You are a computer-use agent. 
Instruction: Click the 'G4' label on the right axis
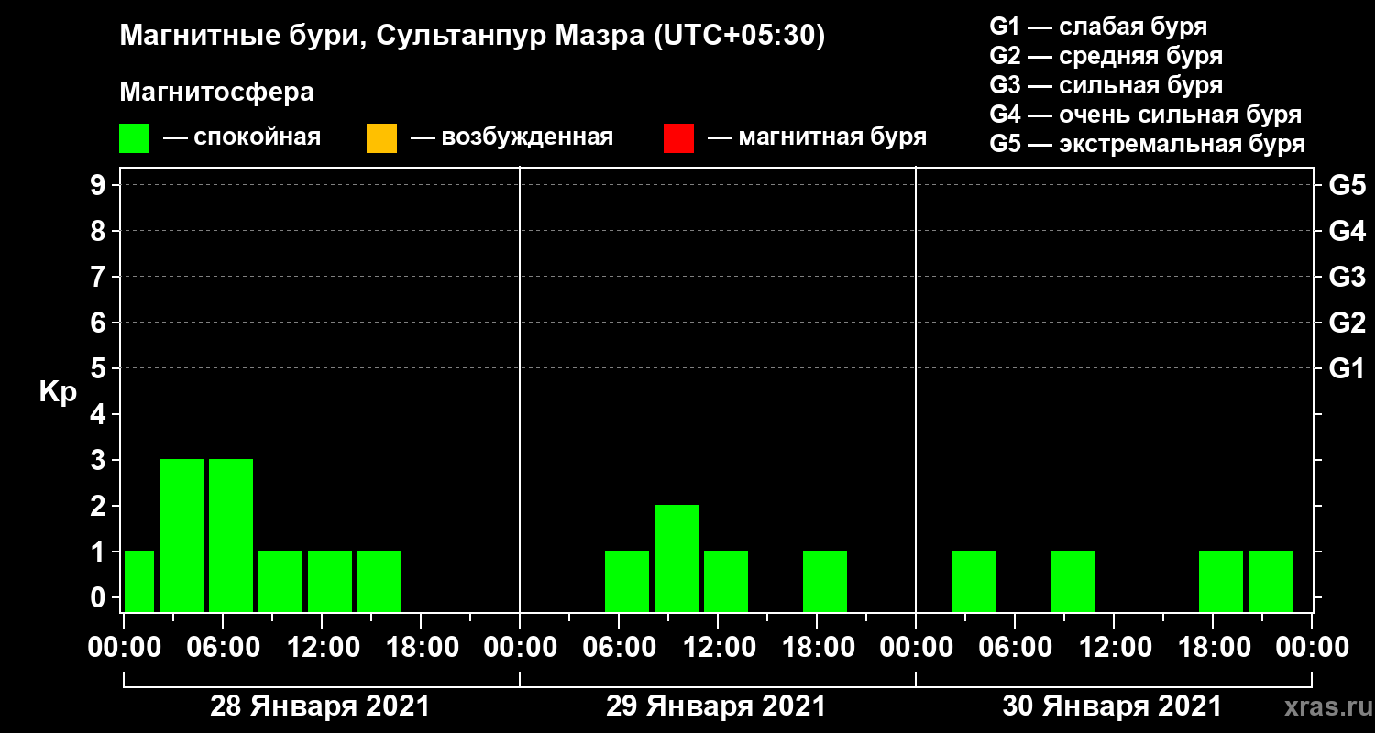[1347, 231]
